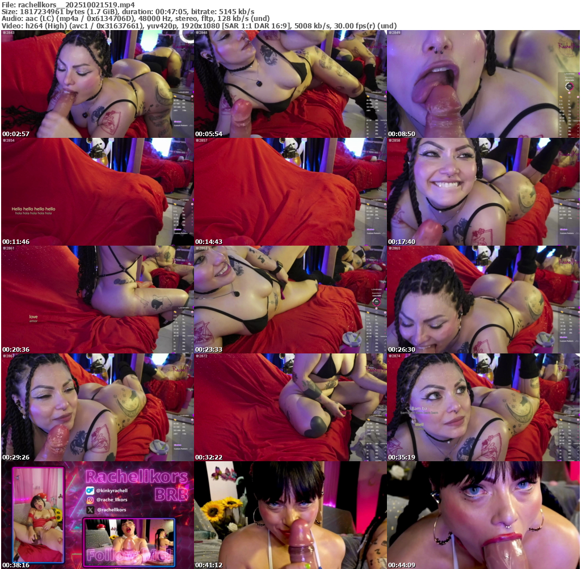
Task: Select the thumbnail timestamped 00:41:12
Action: (x=290, y=515)
